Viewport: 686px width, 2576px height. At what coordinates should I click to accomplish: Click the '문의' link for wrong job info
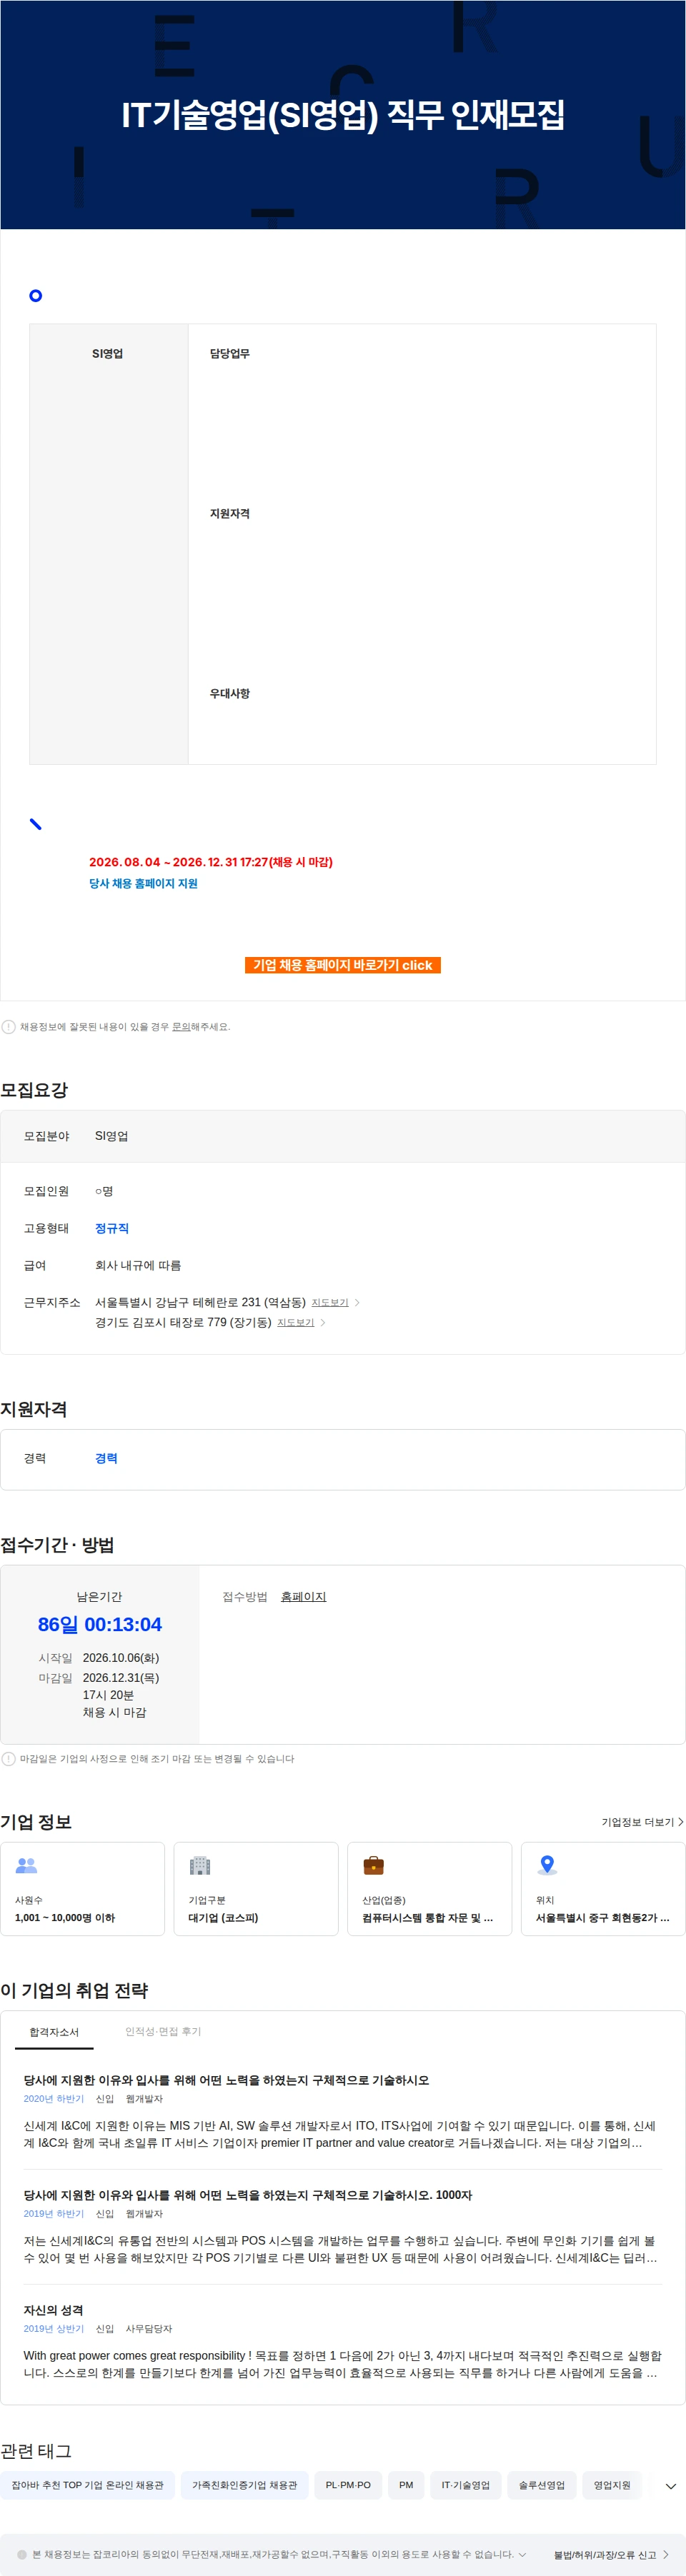pos(181,1027)
